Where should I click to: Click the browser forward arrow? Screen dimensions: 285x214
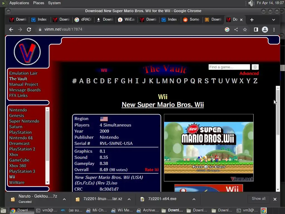coord(20,30)
